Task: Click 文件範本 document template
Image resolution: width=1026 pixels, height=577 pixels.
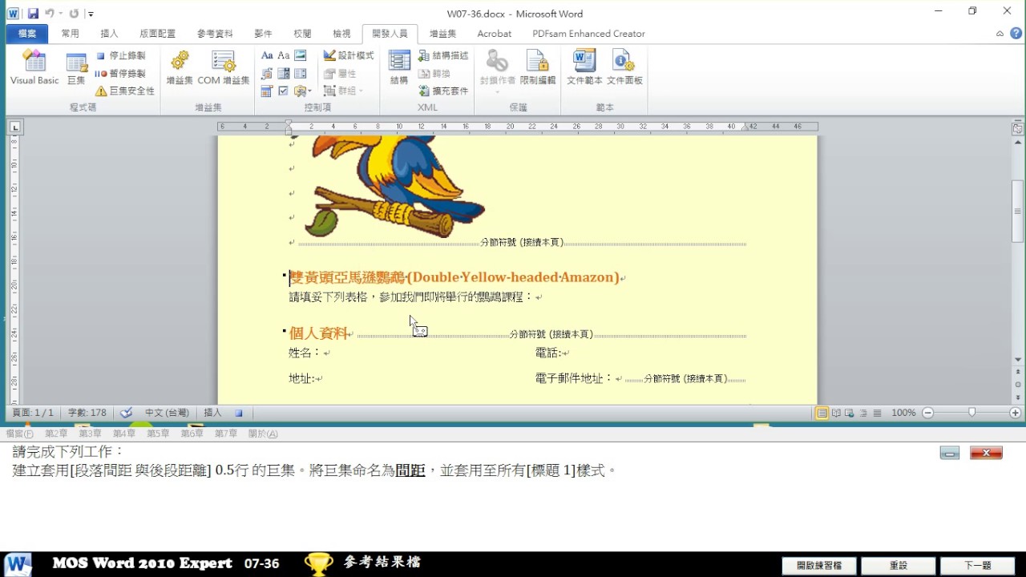Action: (x=584, y=68)
